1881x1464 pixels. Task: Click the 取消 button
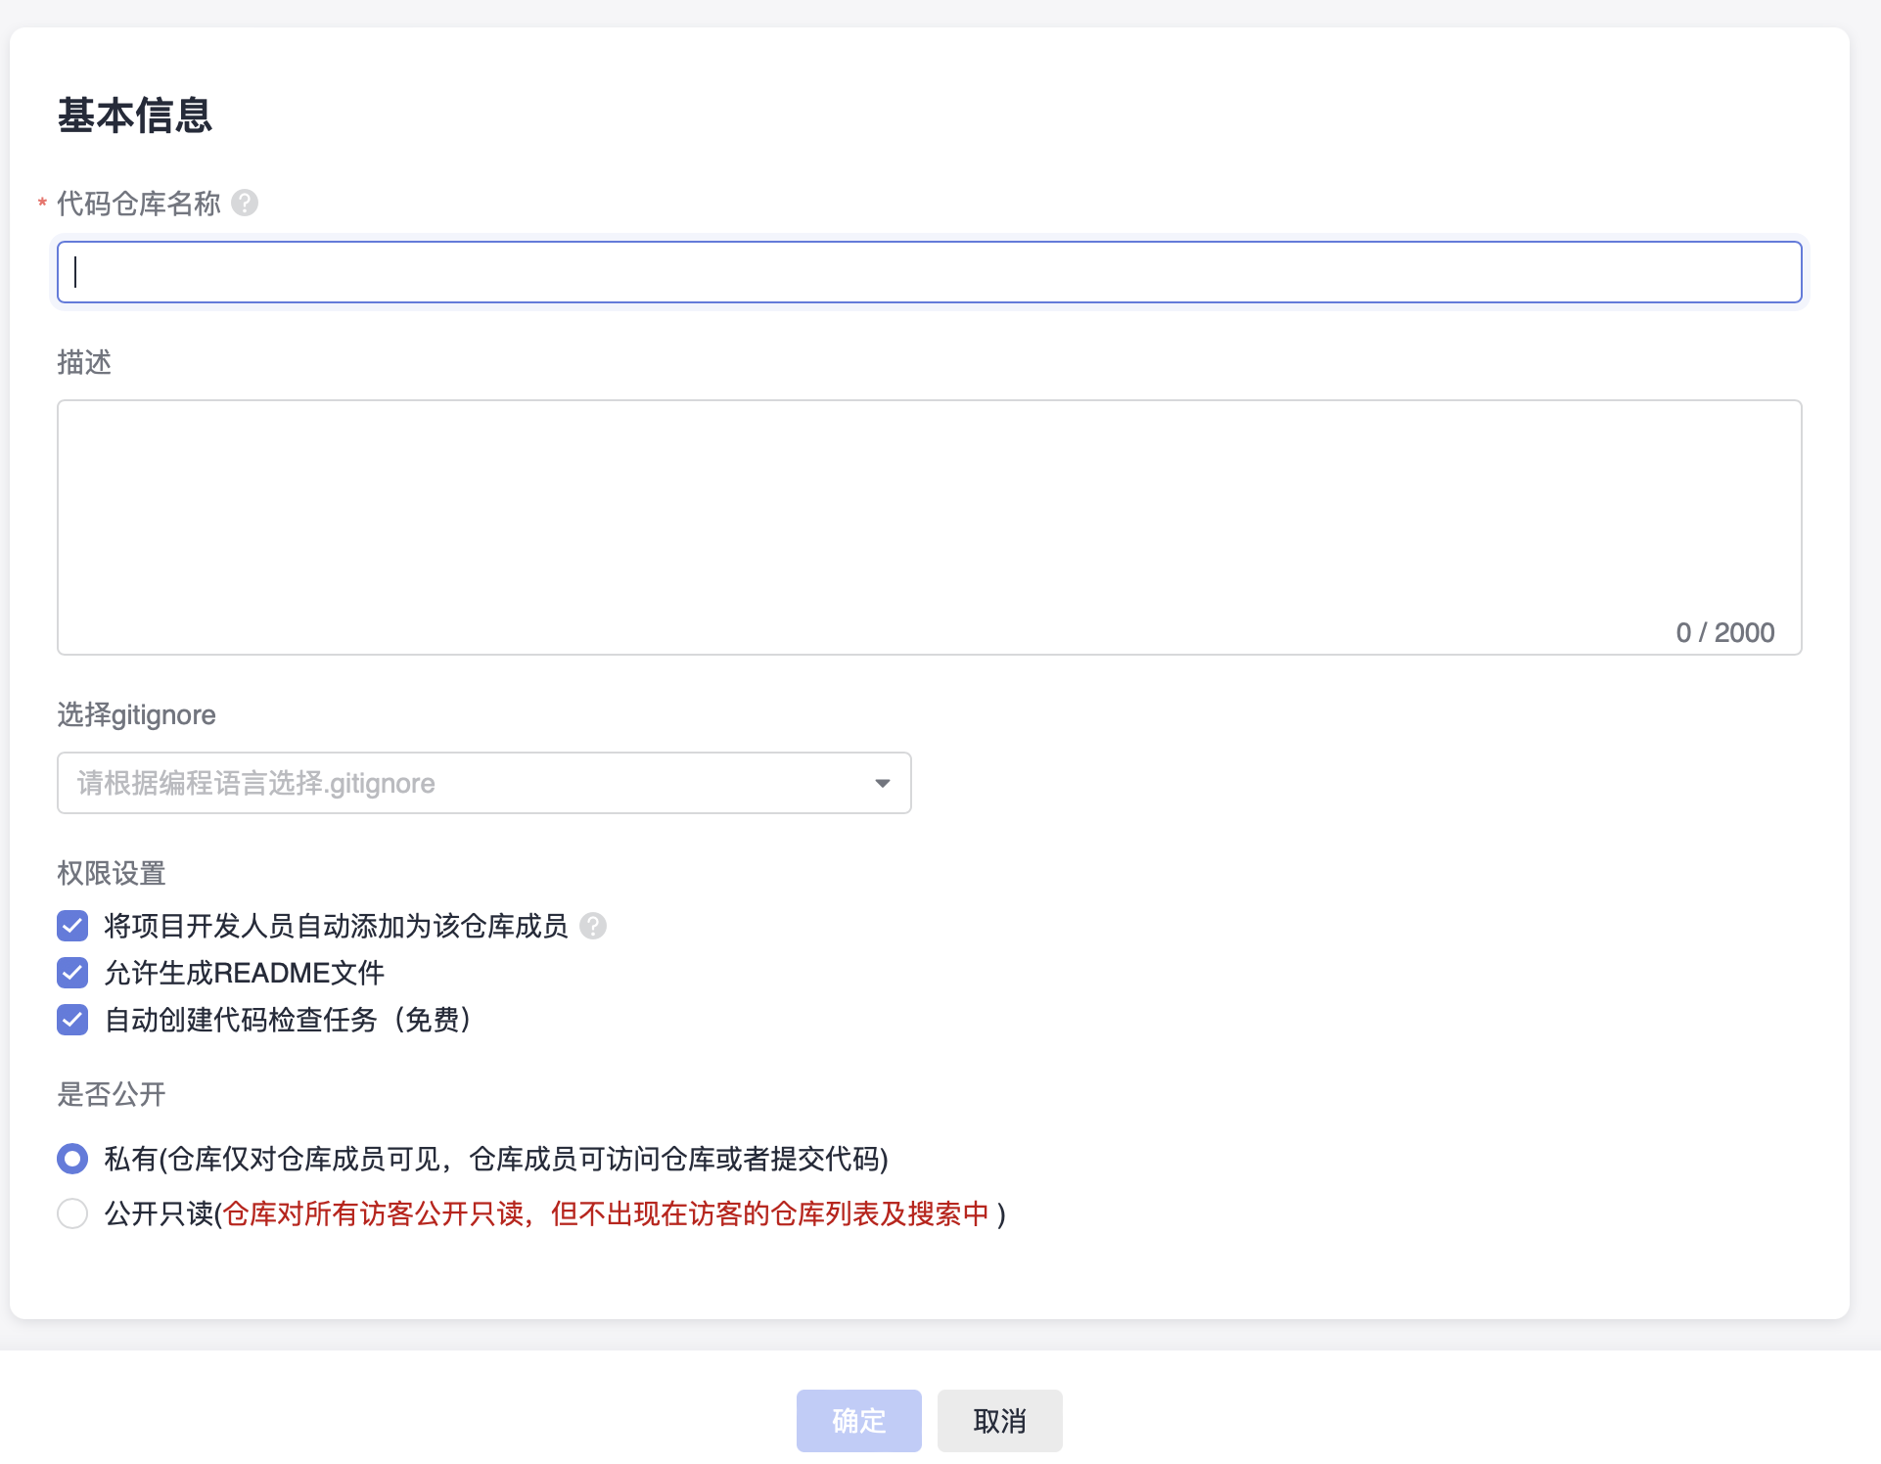[x=999, y=1420]
